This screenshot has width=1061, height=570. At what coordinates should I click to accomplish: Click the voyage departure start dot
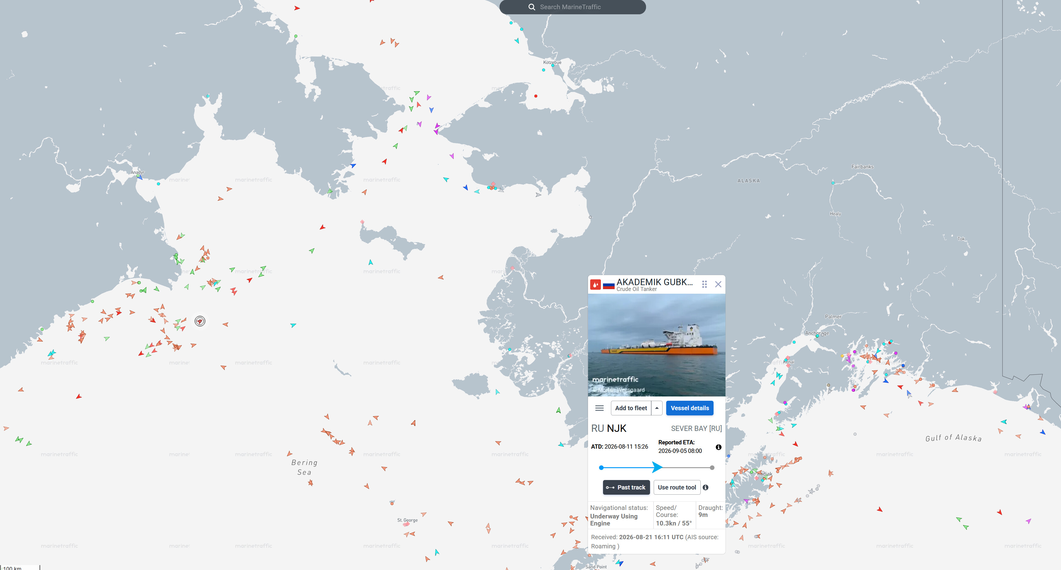tap(601, 468)
